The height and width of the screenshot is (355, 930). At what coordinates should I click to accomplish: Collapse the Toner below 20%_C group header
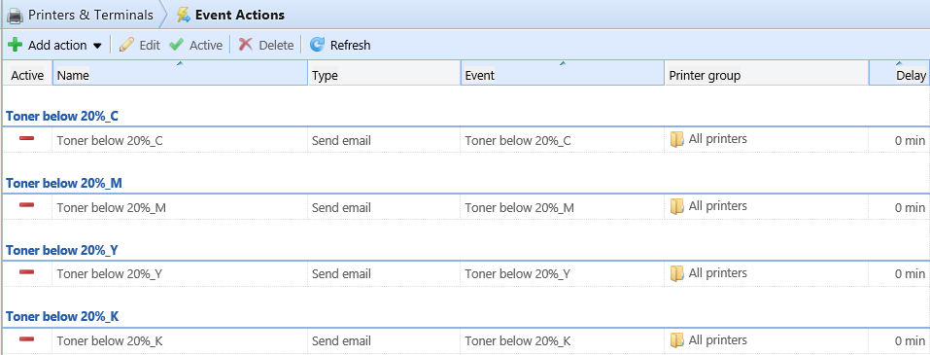tap(62, 116)
